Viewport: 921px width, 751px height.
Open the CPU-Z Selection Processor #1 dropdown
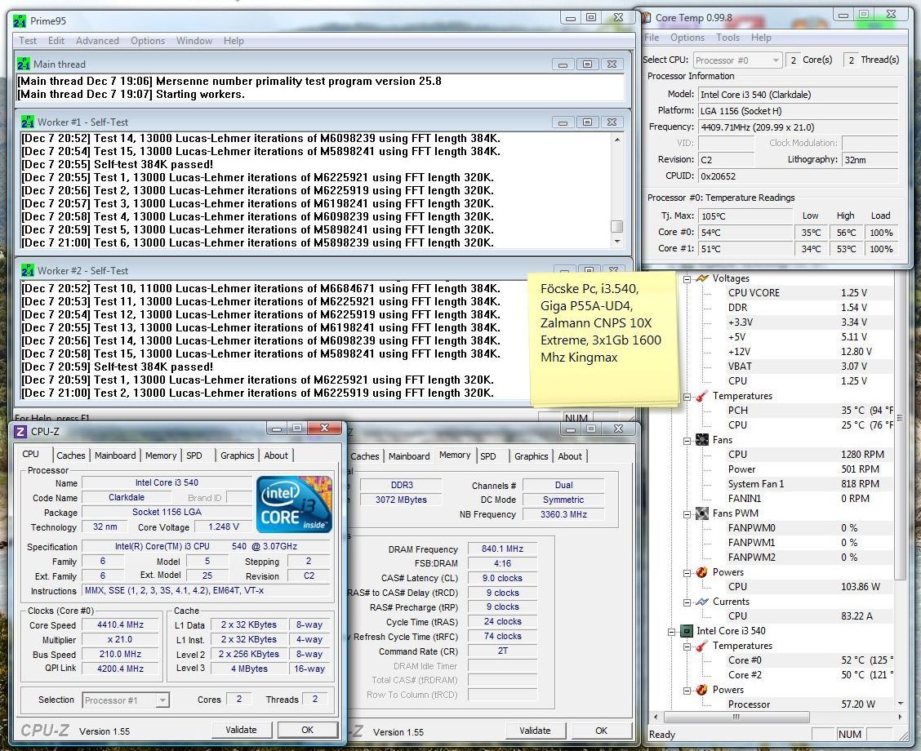(162, 700)
